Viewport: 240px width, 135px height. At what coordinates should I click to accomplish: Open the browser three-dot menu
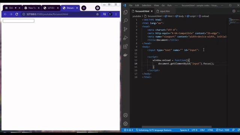coord(116,14)
